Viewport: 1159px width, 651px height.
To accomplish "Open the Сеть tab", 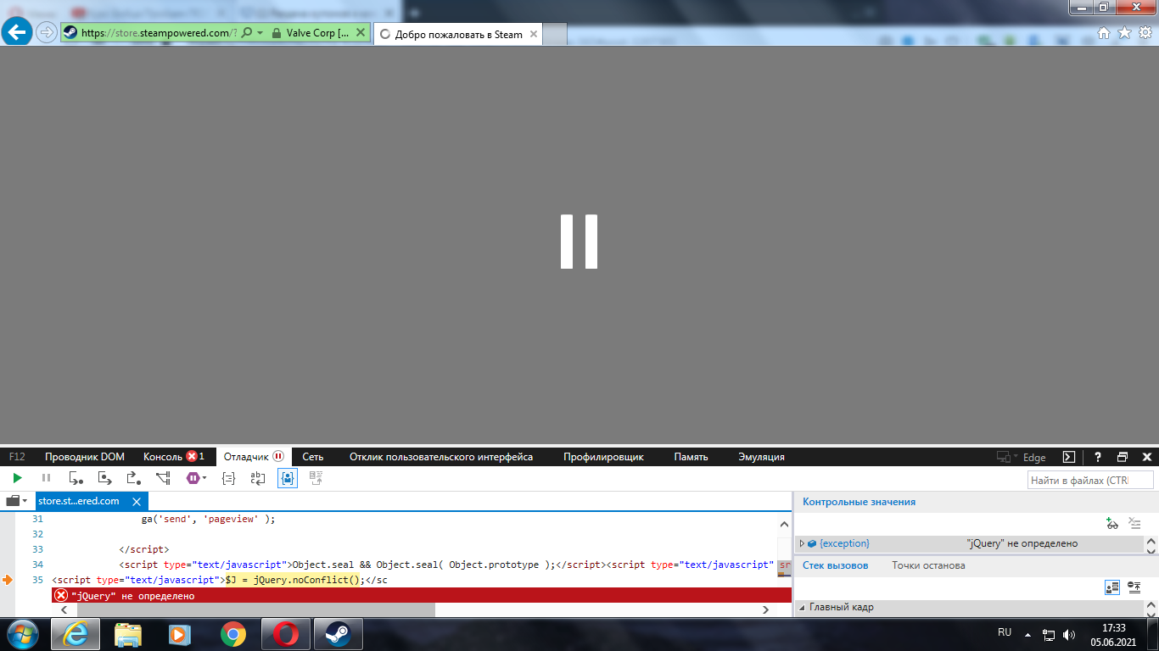I will tap(313, 457).
